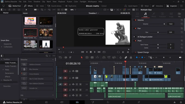Image resolution: width=185 pixels, height=104 pixels.
Task: Open the File menu
Action: pyautogui.click(x=20, y=2)
